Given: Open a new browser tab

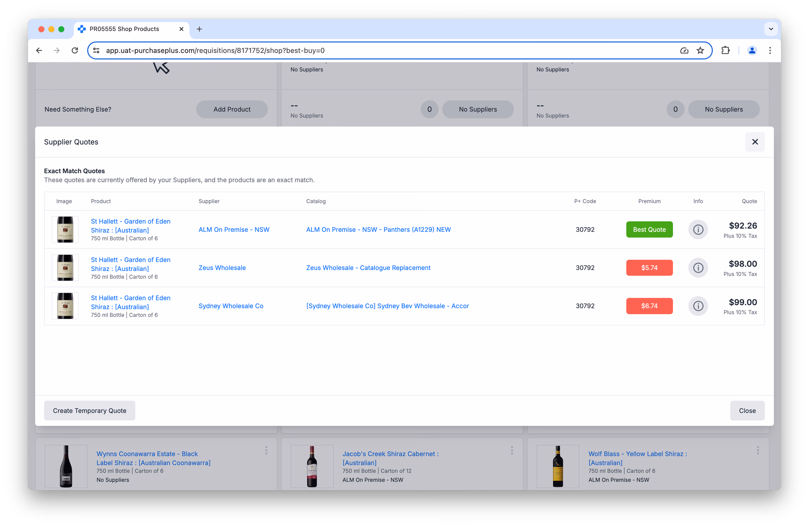Looking at the screenshot, I should [199, 29].
